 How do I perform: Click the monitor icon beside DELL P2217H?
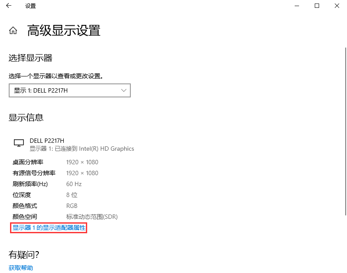(x=19, y=143)
